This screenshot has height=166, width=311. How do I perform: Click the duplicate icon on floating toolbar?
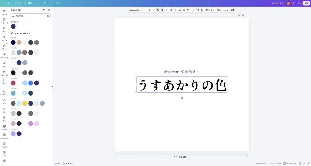[190, 72]
